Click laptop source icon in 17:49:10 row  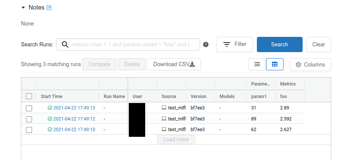[x=164, y=129]
